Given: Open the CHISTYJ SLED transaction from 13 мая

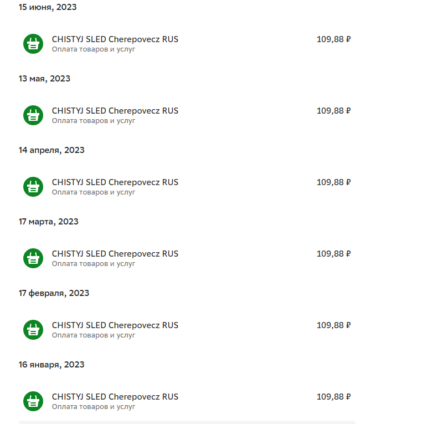Looking at the screenshot, I should point(115,111).
